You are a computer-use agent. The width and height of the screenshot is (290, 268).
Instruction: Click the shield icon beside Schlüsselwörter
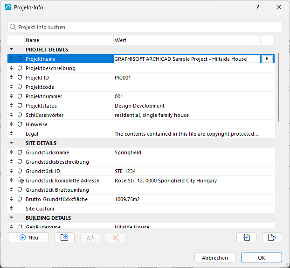point(20,115)
